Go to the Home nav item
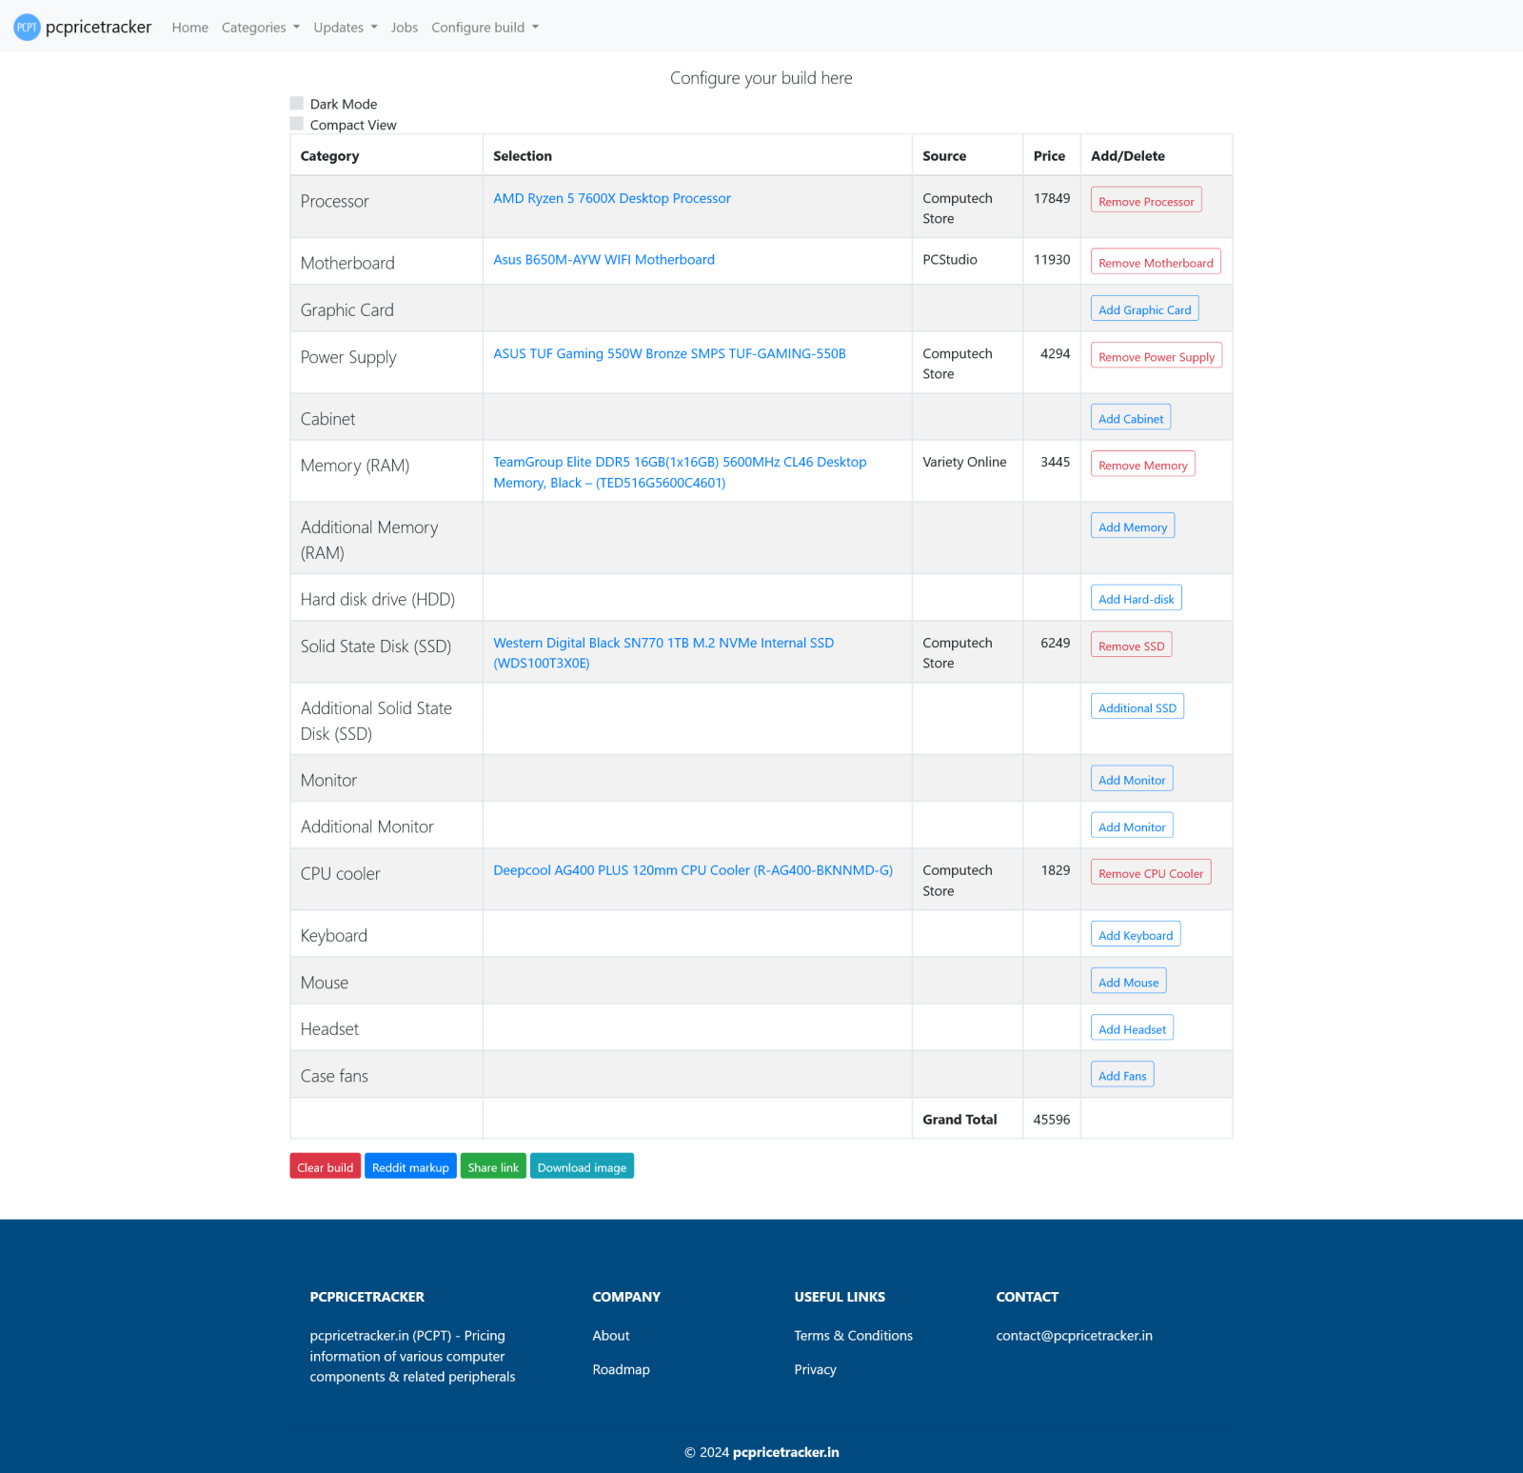The height and width of the screenshot is (1473, 1523). pos(190,28)
